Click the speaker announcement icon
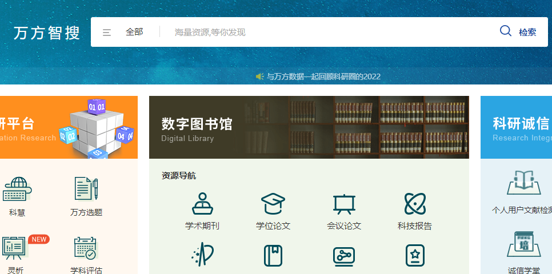The image size is (552, 274). click(x=260, y=76)
